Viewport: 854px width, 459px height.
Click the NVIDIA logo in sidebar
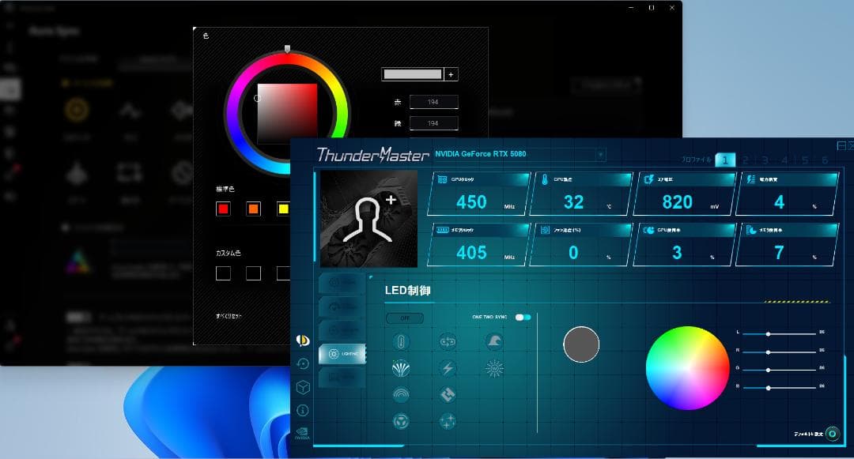point(303,434)
